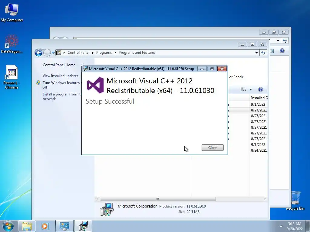Screen dimensions: 310x232
Task: Open background window address dropdown arrow
Action: click(x=278, y=41)
